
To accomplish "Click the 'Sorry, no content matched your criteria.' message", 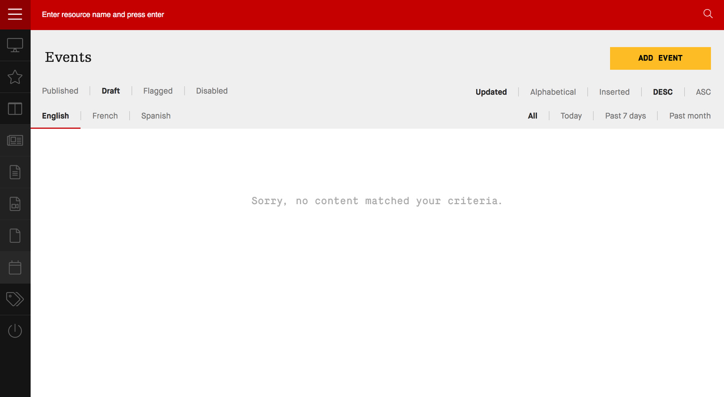I will pyautogui.click(x=377, y=201).
